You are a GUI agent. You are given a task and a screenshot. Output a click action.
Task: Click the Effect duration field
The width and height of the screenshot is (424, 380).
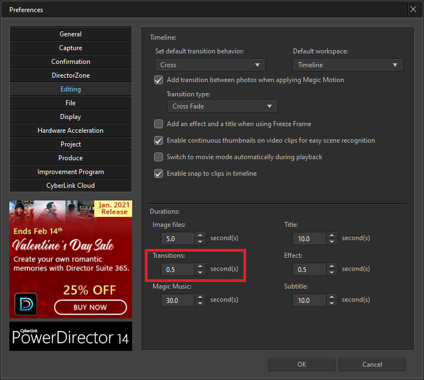[309, 269]
